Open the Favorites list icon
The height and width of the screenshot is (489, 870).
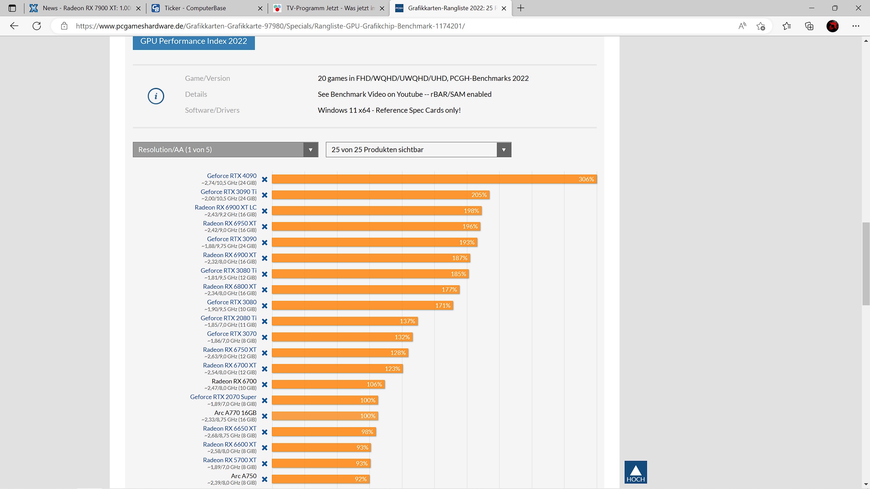click(x=786, y=26)
